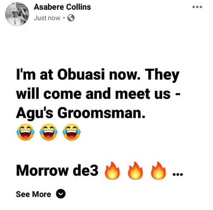Click the word Obuasi in the post
This screenshot has height=210, width=213.
(x=81, y=74)
